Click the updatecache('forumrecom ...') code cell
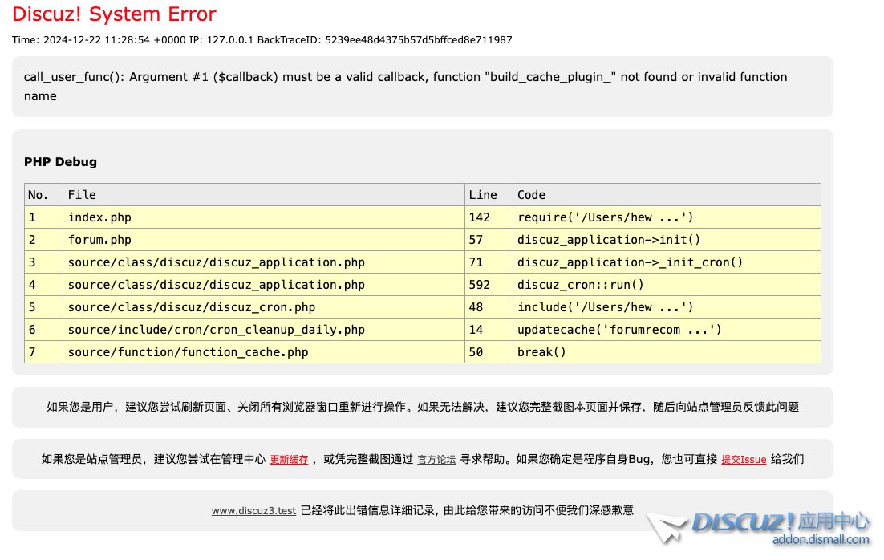Viewport: 884px width, 560px height. (x=619, y=330)
